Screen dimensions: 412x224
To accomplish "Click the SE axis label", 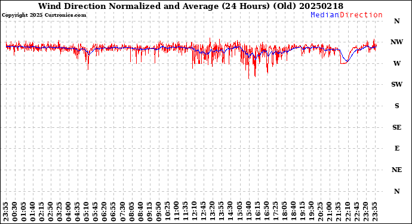I will 396,127.
